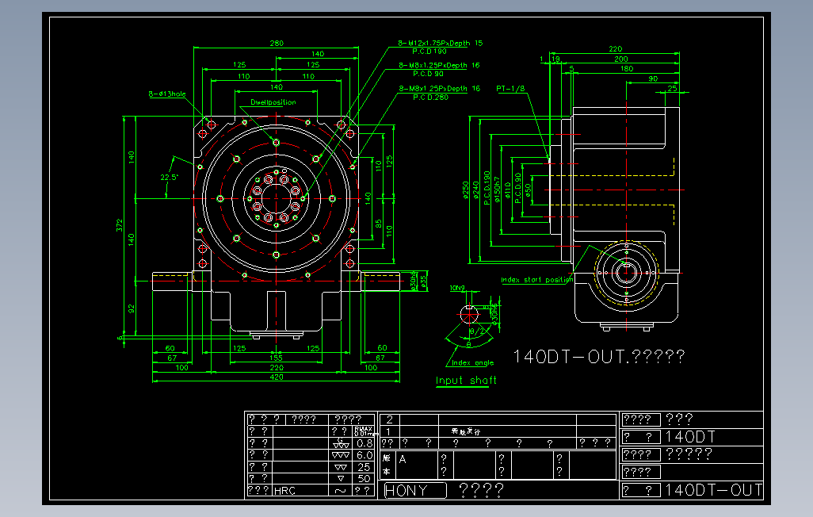Select the '372' overall height dimension

point(119,224)
